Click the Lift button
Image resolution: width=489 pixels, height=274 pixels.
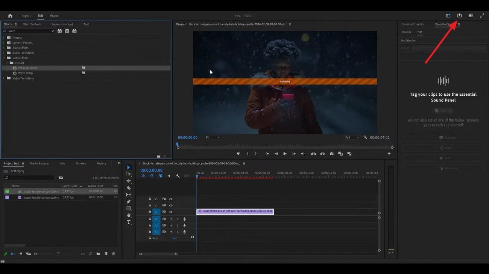click(313, 154)
